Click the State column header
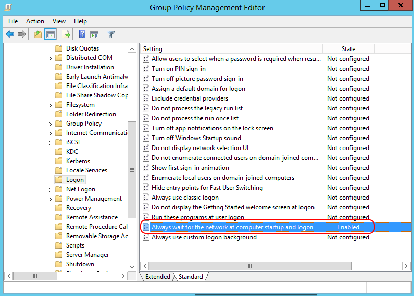Image resolution: width=414 pixels, height=296 pixels. pos(348,49)
